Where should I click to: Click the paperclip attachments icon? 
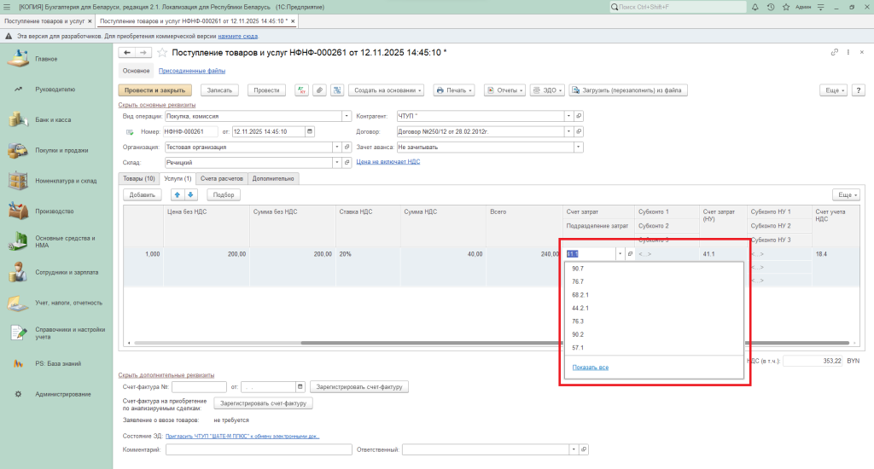(318, 90)
